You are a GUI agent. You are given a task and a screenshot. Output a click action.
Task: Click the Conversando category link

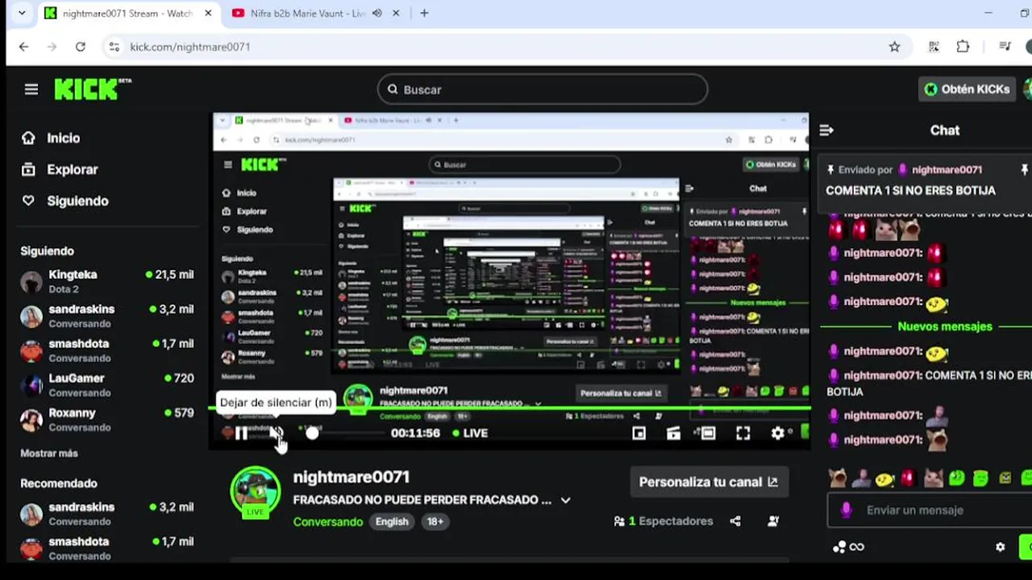(328, 522)
